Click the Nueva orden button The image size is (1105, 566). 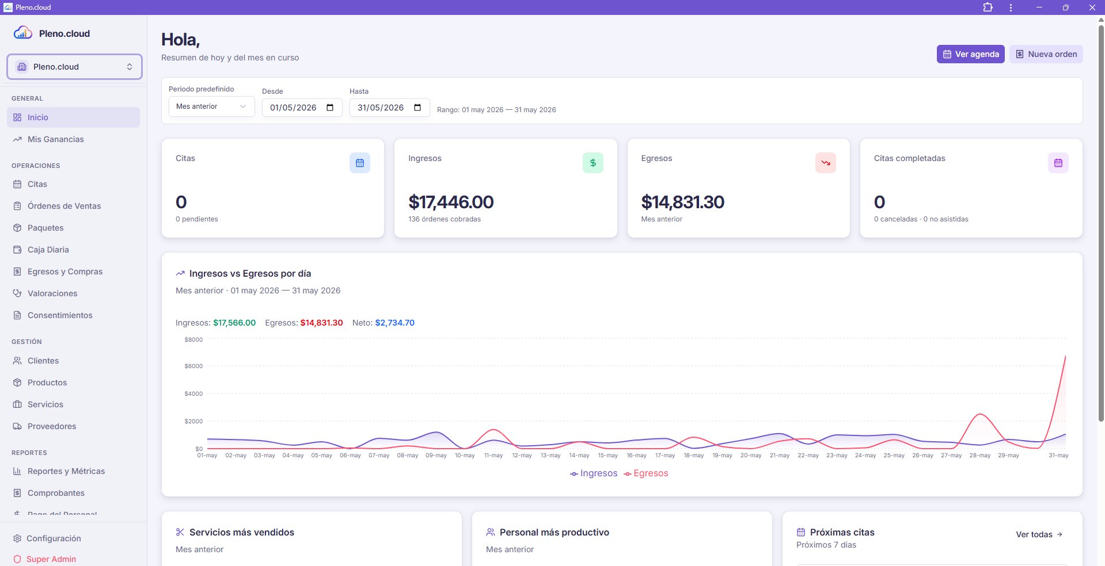[1046, 54]
